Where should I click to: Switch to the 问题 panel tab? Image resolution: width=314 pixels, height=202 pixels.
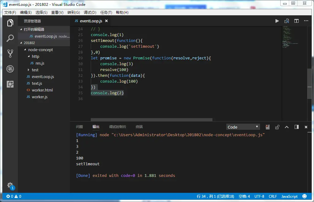pos(79,127)
